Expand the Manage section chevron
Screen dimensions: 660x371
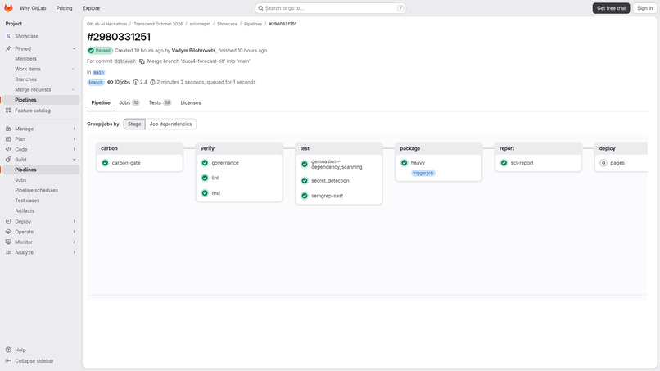74,129
